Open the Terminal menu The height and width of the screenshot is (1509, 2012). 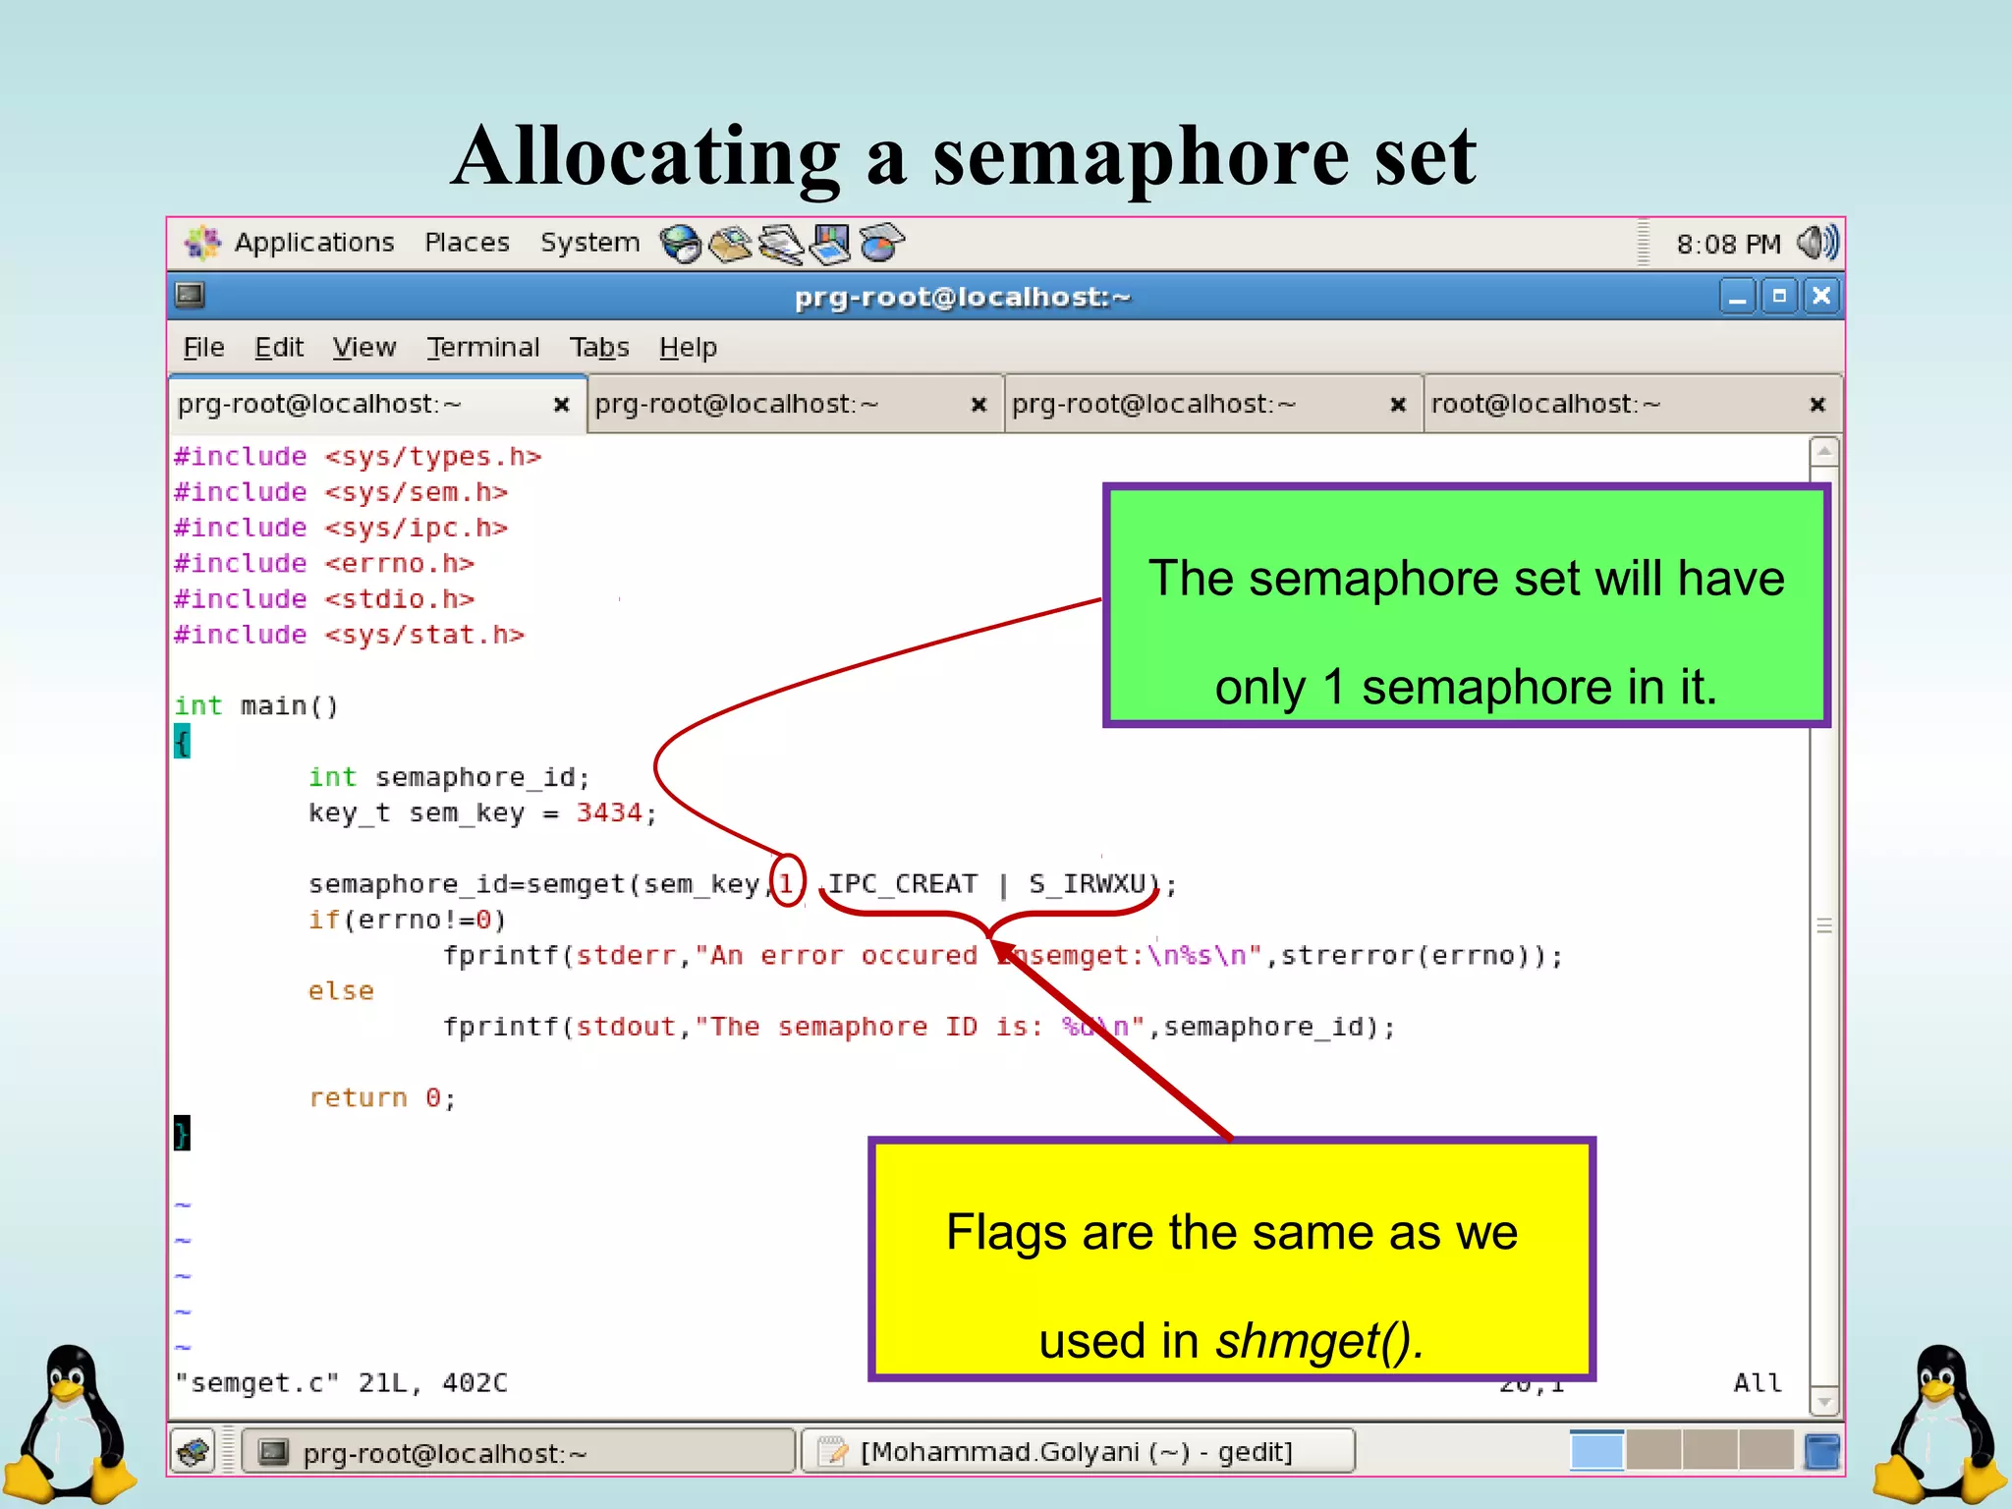pyautogui.click(x=482, y=347)
